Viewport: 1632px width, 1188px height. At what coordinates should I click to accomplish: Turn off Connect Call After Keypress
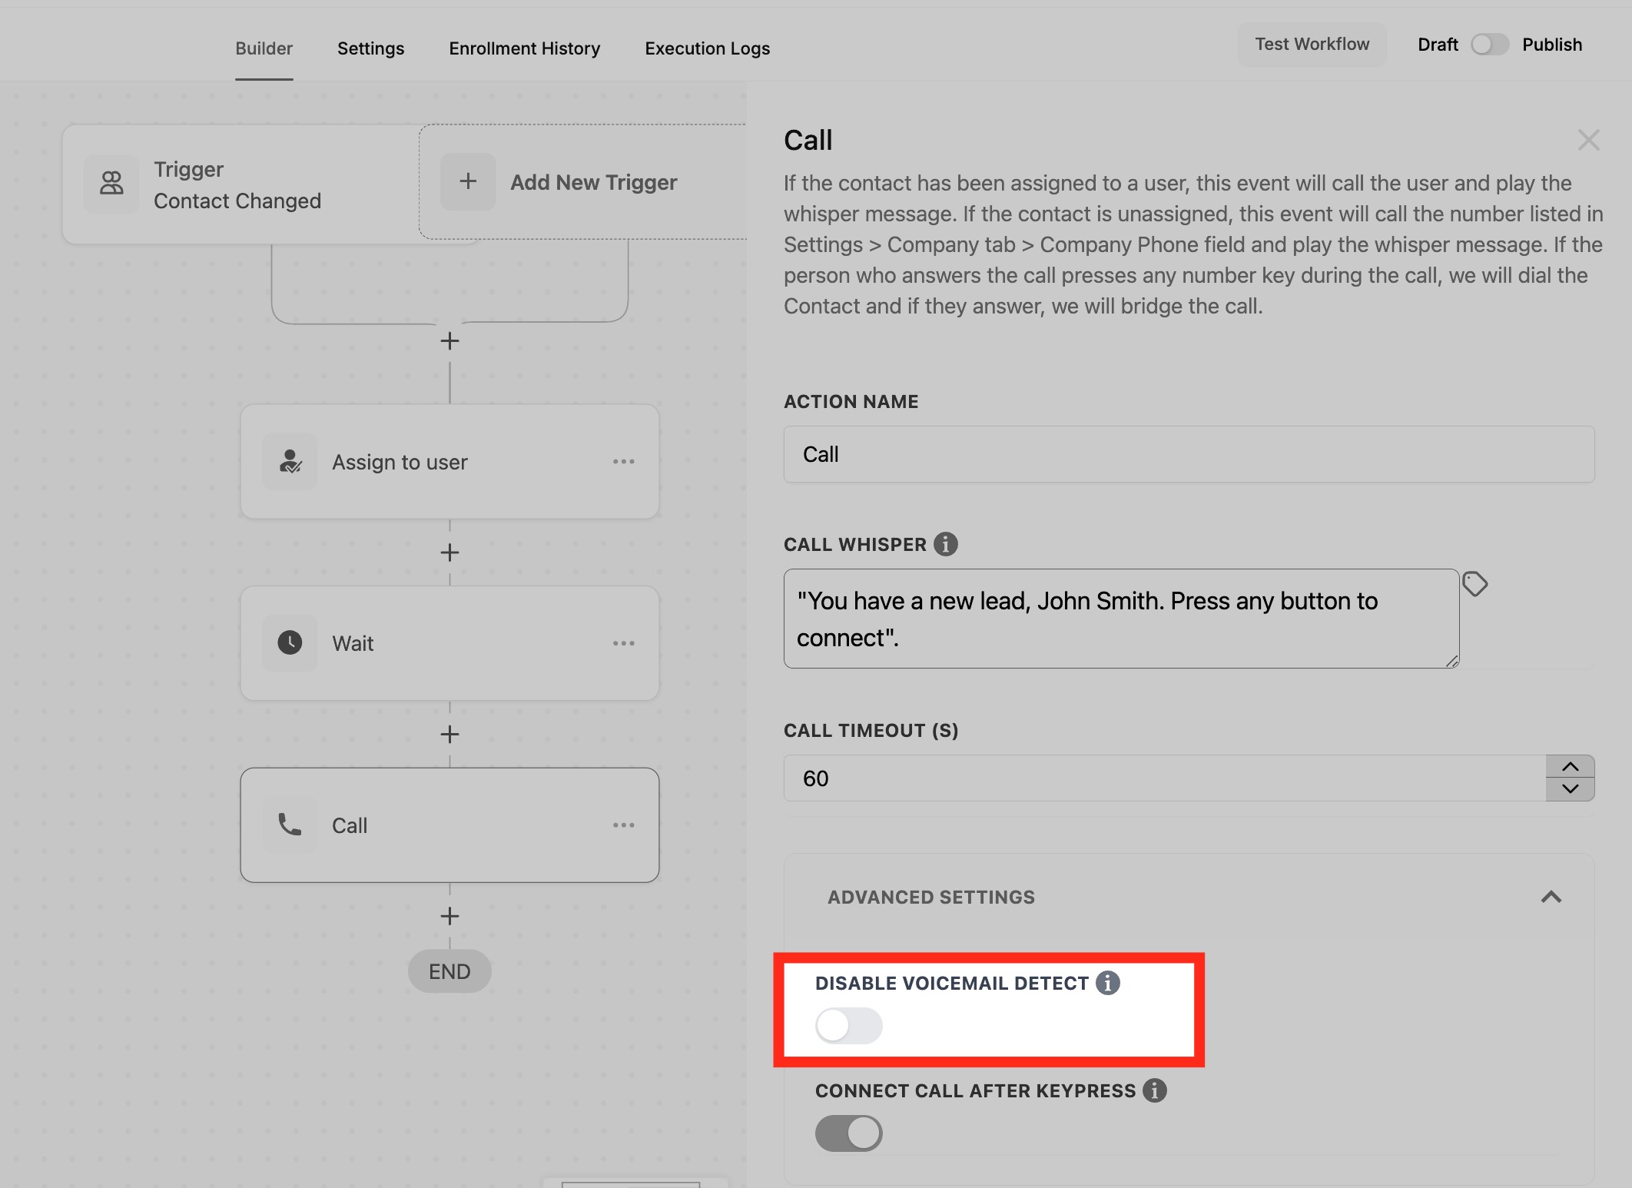pos(848,1133)
